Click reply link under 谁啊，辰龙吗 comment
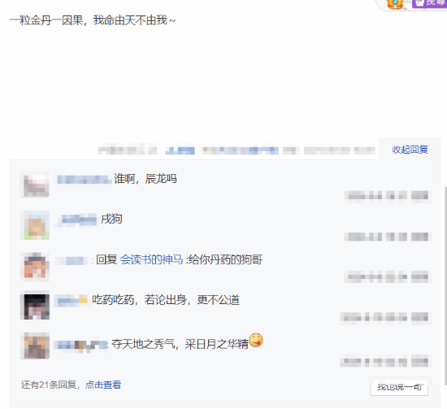 click(x=420, y=196)
